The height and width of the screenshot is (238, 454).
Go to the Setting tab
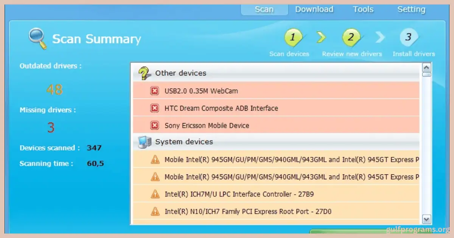click(x=411, y=9)
